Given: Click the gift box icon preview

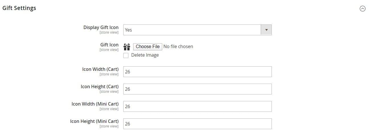Looking at the screenshot, I should [127, 47].
